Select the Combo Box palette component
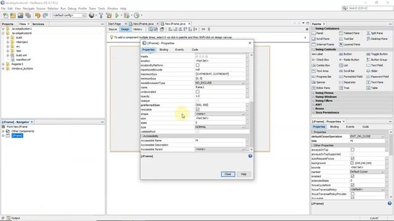 [321, 66]
